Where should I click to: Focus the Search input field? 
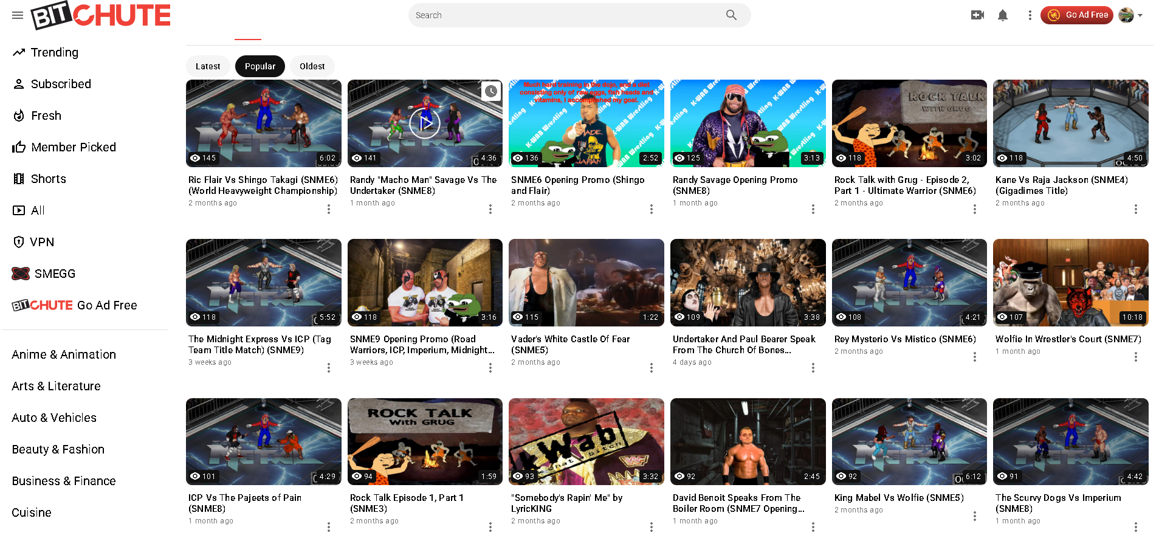click(568, 15)
